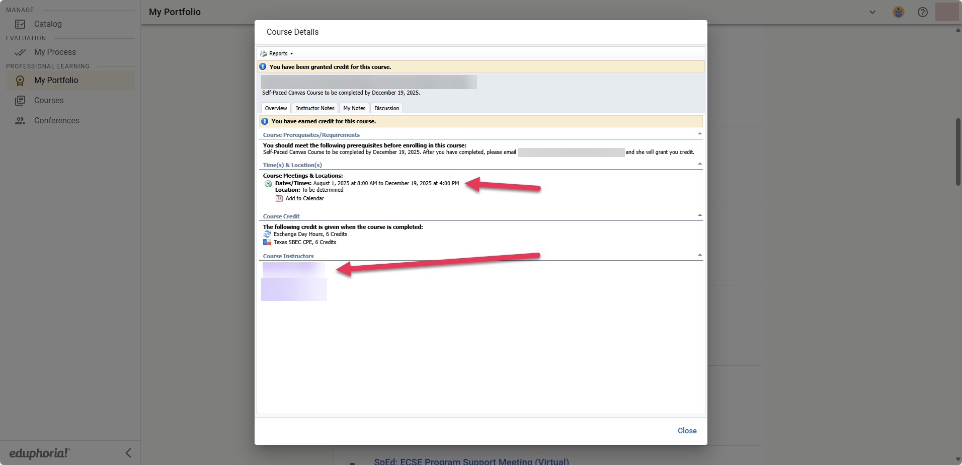This screenshot has width=962, height=465.
Task: Click the Catalog icon in sidebar
Action: tap(20, 24)
